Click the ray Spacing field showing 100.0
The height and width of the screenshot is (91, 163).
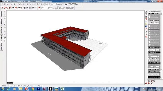click(153, 56)
